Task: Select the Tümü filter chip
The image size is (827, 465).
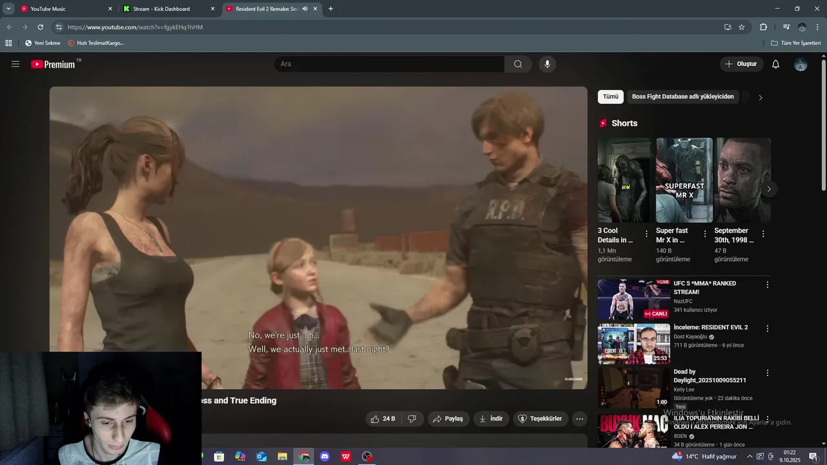Action: [611, 97]
